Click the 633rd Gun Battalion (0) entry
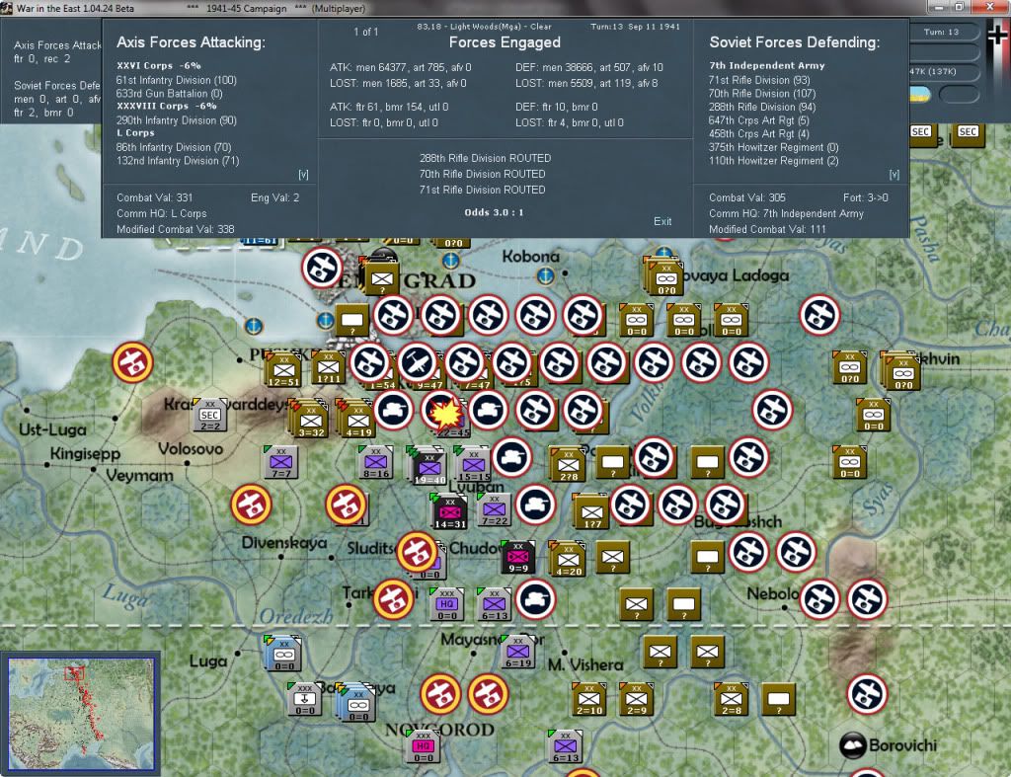Image resolution: width=1011 pixels, height=777 pixels. 169,94
